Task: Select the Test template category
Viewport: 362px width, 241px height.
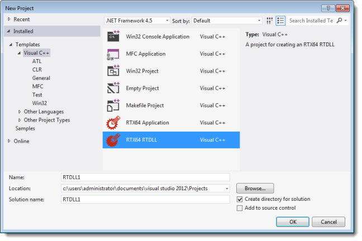Action: pyautogui.click(x=37, y=95)
